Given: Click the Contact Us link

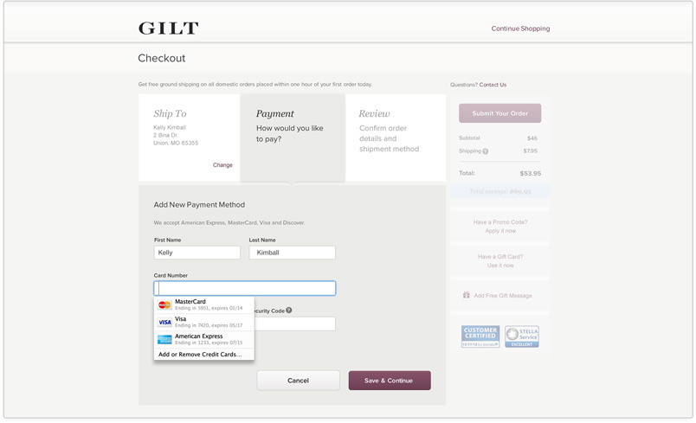Looking at the screenshot, I should (493, 85).
